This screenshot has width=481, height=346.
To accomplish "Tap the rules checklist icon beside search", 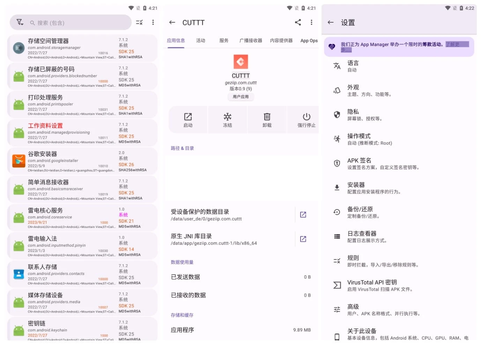I will tap(139, 23).
